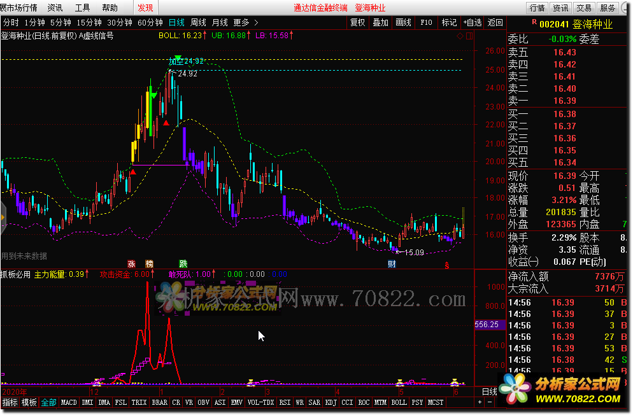Select the MACD indicator
The width and height of the screenshot is (633, 415).
coord(69,402)
